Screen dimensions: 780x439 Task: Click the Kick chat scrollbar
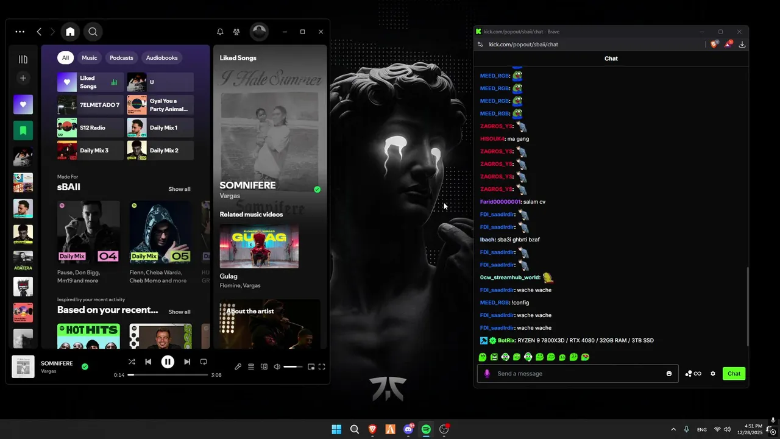[747, 307]
